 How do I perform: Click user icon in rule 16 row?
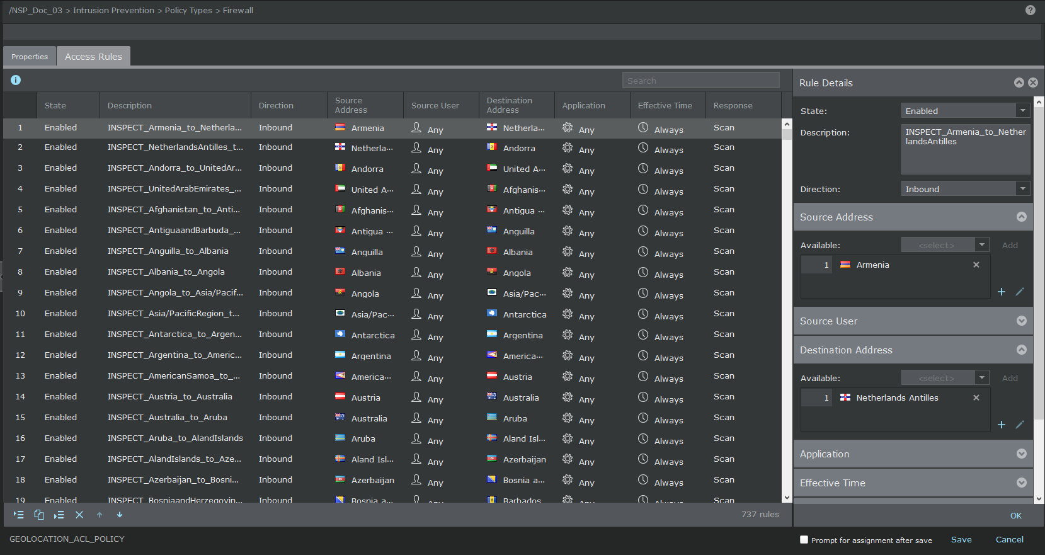(x=416, y=438)
